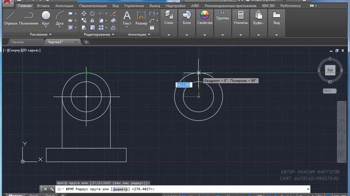Viewport: 350px width, 196px height.
Task: Switch to the Вывод ribbon tab
Action: pos(155,6)
